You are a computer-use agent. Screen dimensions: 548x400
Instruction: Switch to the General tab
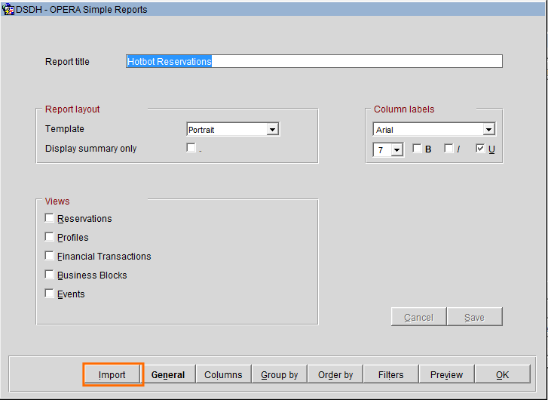click(168, 374)
